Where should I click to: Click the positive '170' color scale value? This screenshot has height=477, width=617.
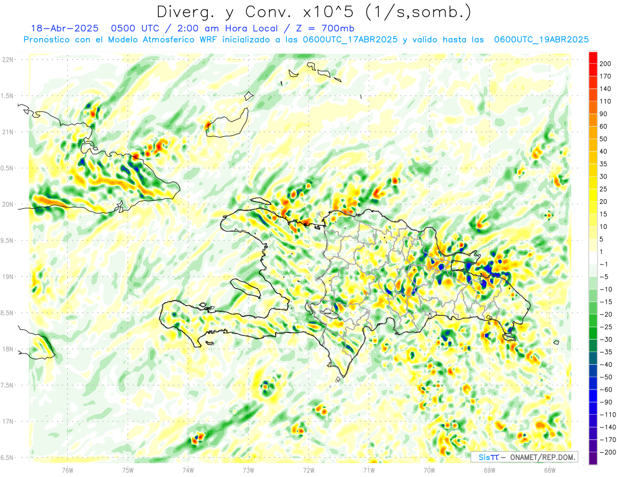606,76
